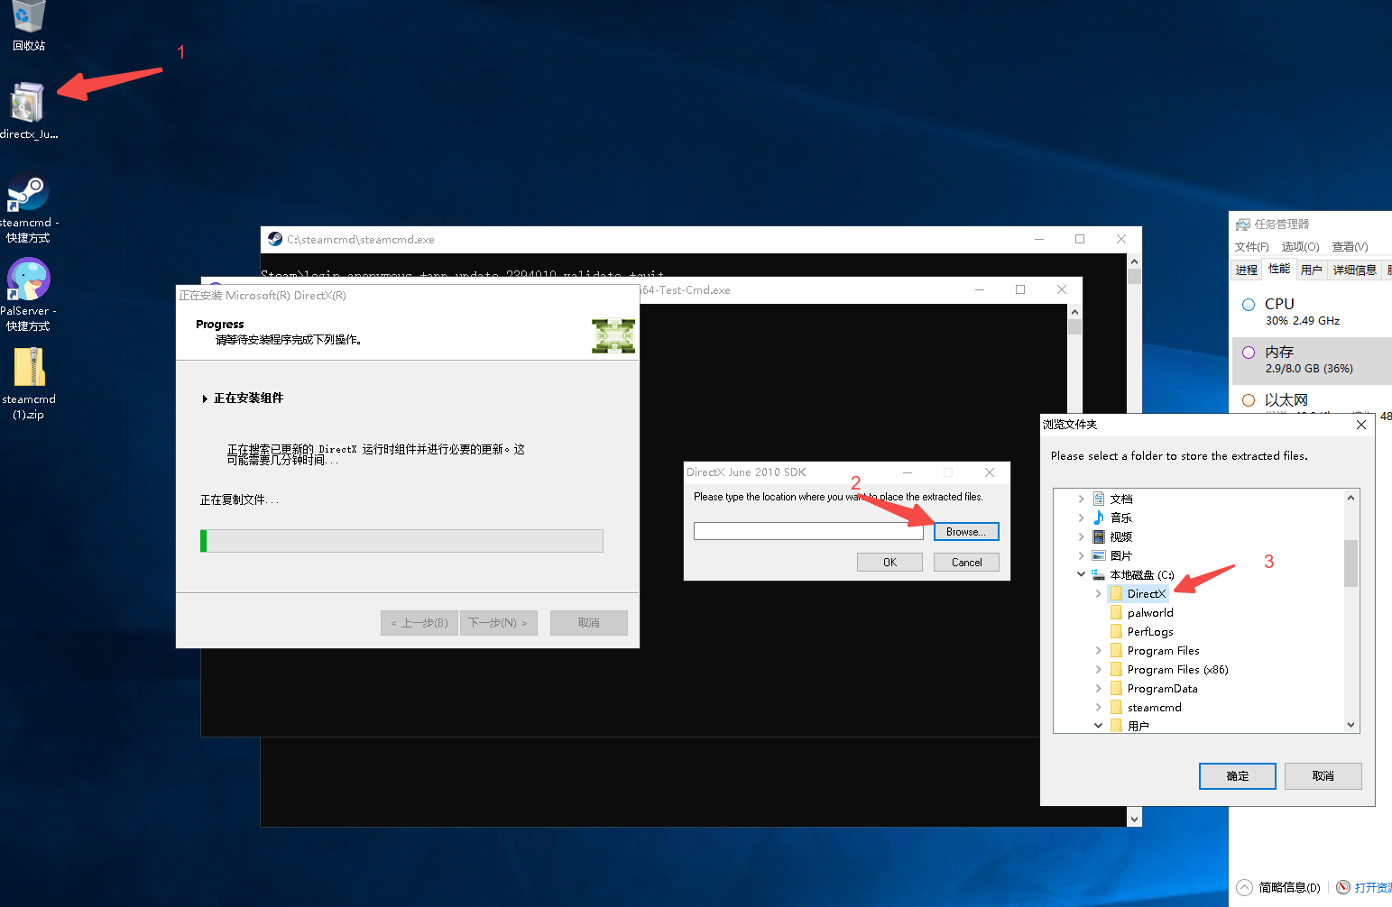Open the Recycle Bin desktop icon
The image size is (1392, 907).
(29, 25)
